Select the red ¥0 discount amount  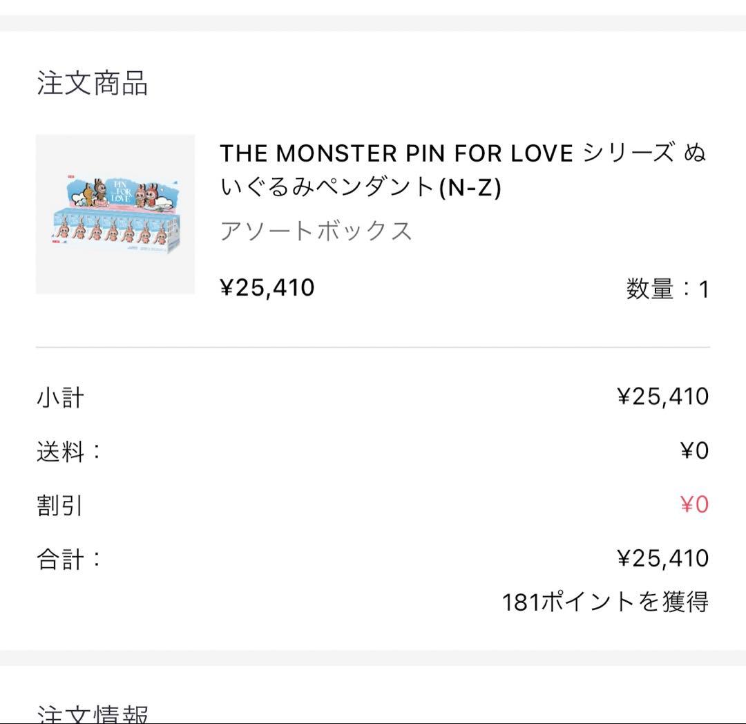(x=694, y=505)
